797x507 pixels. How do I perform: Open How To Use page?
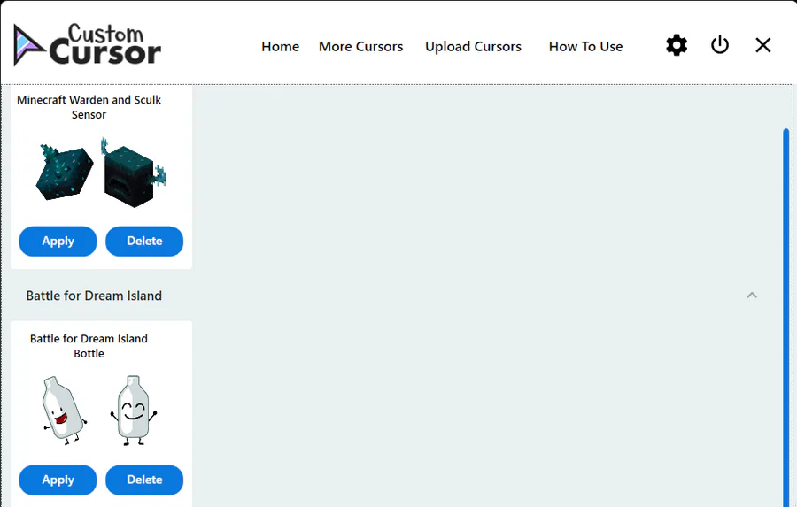pos(585,46)
